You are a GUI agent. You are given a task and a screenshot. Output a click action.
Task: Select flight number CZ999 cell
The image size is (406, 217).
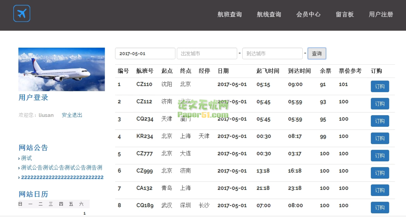[144, 171]
